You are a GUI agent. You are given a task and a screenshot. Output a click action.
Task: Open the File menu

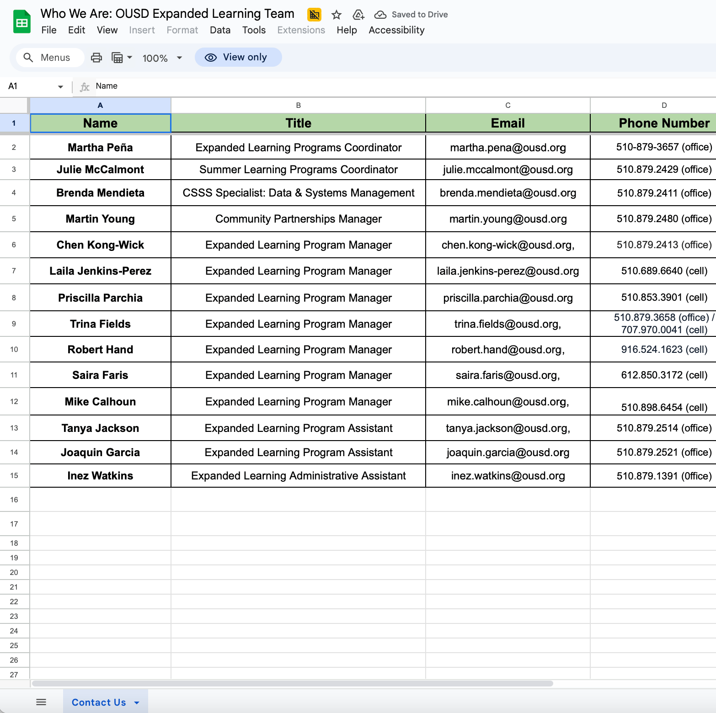(x=49, y=30)
